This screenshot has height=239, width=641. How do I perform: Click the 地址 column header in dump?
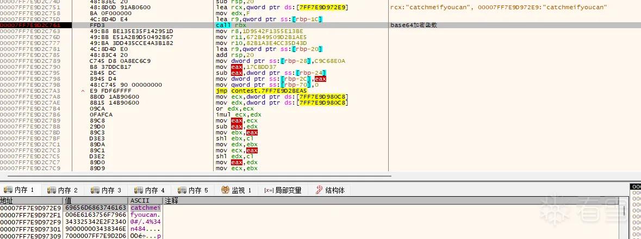click(x=31, y=201)
